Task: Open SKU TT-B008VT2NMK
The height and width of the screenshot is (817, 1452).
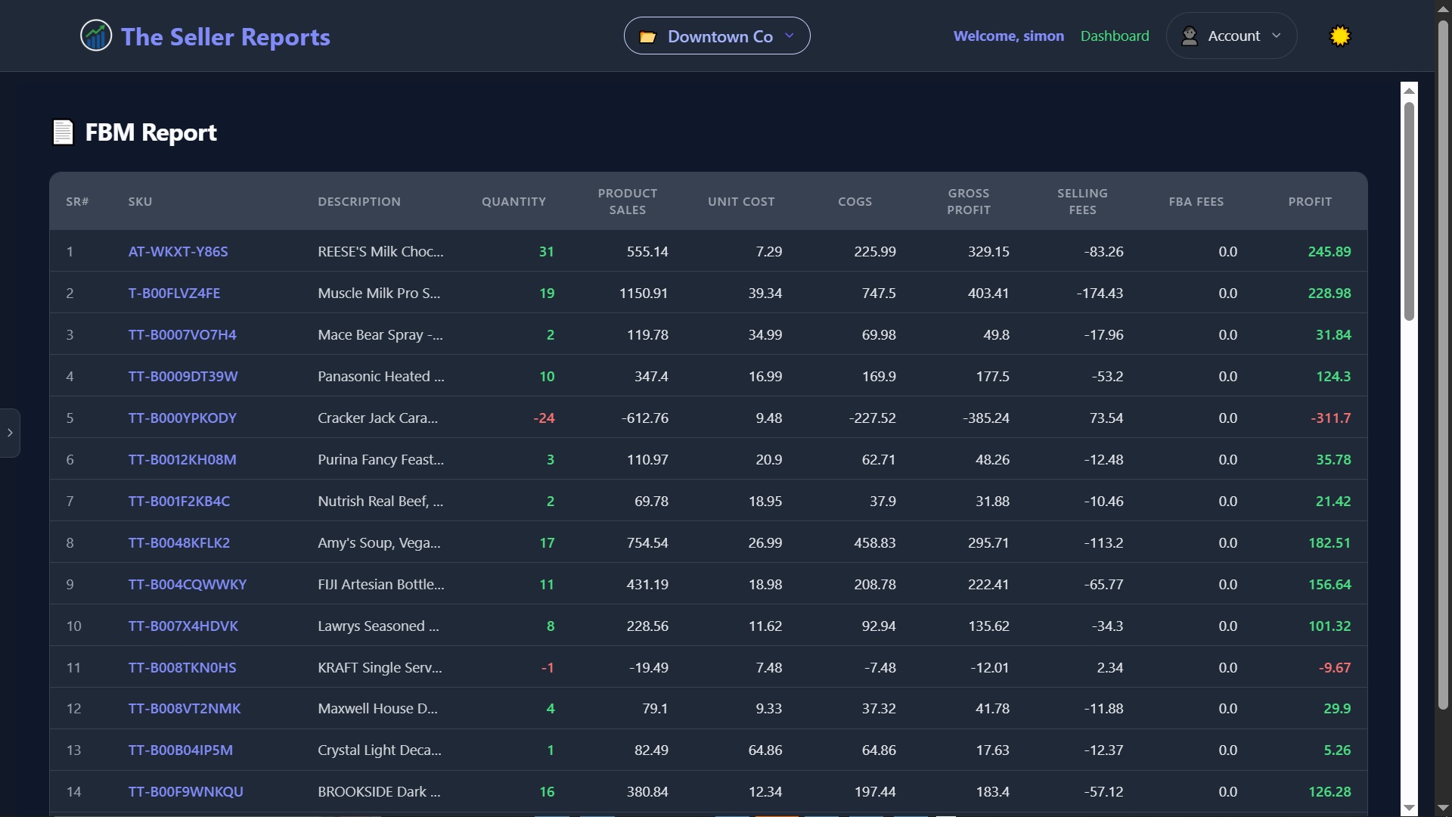Action: (x=185, y=708)
